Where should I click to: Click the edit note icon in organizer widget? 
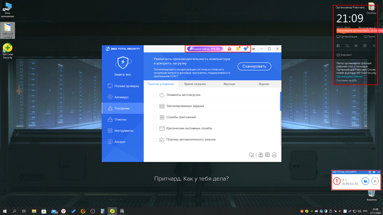(365, 46)
